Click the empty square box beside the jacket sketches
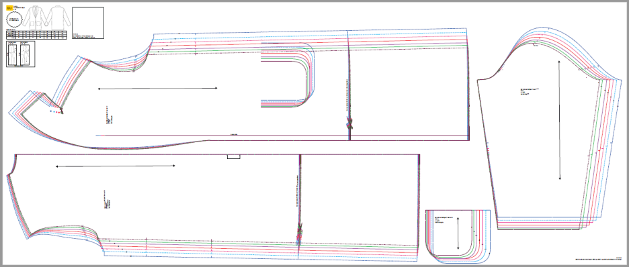Image resolution: width=629 pixels, height=267 pixels. (x=88, y=23)
